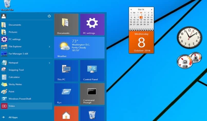207x121 pixels.
Task: Click 'Oct 14' calendar header
Action: [141, 9]
